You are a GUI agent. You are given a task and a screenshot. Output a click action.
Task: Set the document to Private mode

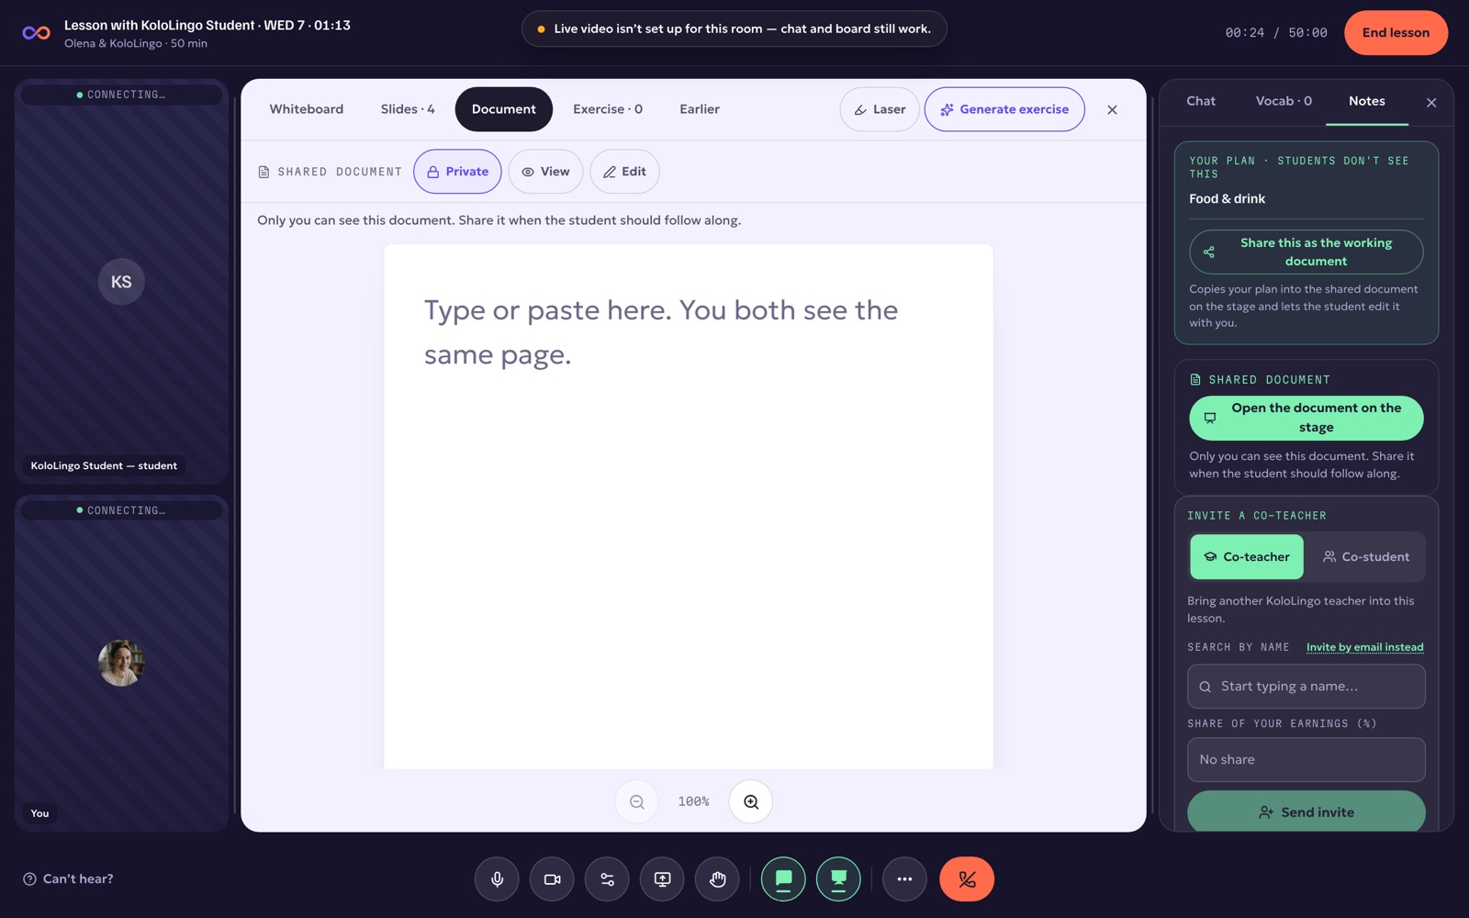tap(457, 172)
